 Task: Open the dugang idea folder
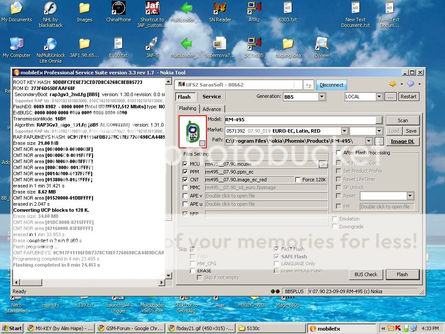(x=288, y=48)
